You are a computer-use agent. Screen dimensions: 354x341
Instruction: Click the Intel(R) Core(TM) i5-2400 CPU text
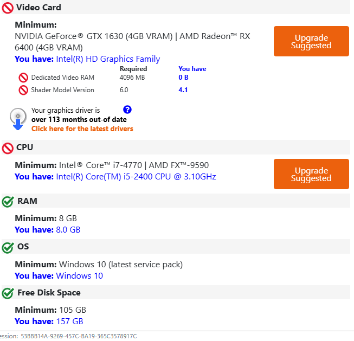(136, 177)
